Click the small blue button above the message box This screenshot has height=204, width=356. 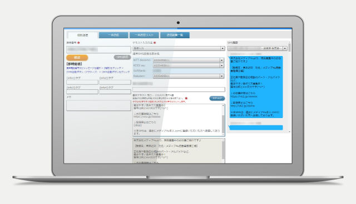[x=217, y=98]
